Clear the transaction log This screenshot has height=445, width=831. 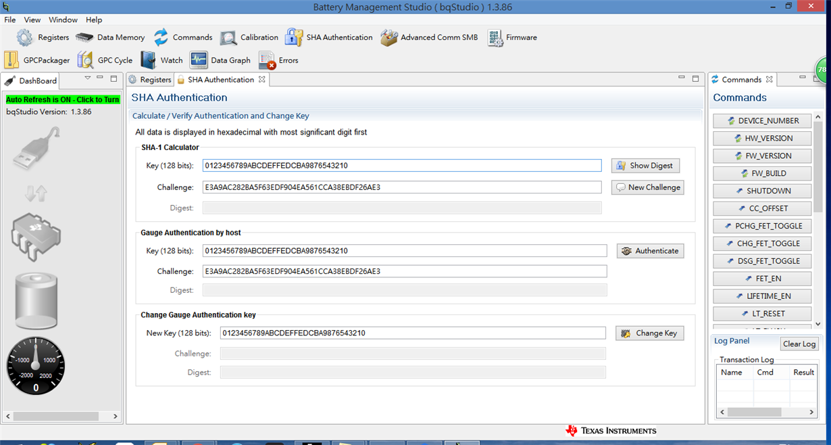(799, 344)
